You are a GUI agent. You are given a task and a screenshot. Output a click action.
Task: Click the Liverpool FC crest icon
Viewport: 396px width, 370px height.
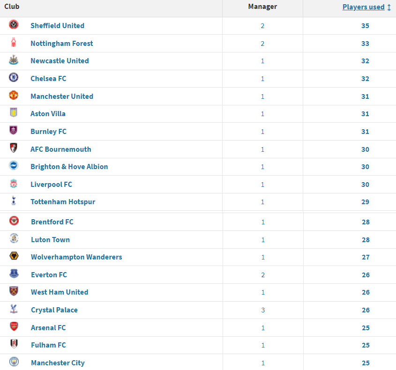point(14,184)
